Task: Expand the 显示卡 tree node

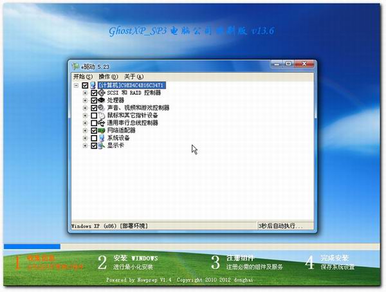Action: pos(85,145)
